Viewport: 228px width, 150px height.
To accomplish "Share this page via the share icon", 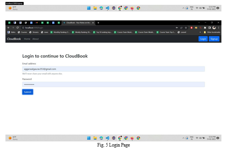I will coord(181,28).
